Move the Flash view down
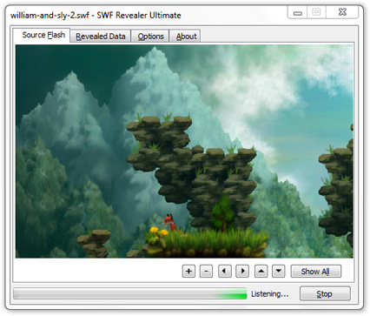The width and height of the screenshot is (370, 316). (279, 272)
